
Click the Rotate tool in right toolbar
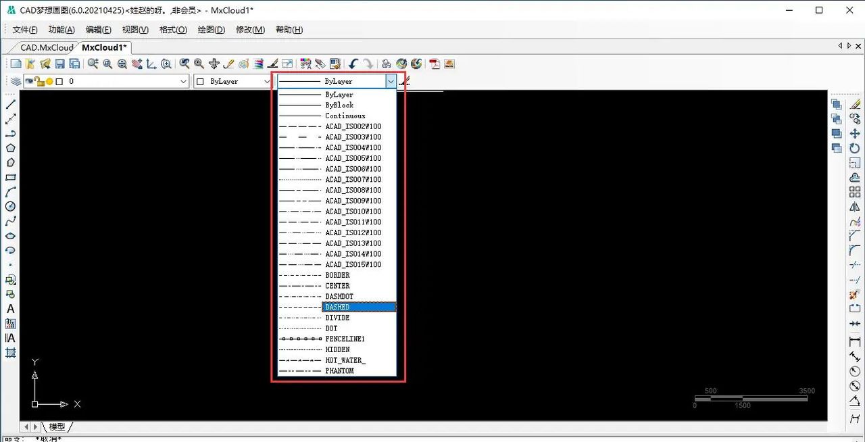855,148
